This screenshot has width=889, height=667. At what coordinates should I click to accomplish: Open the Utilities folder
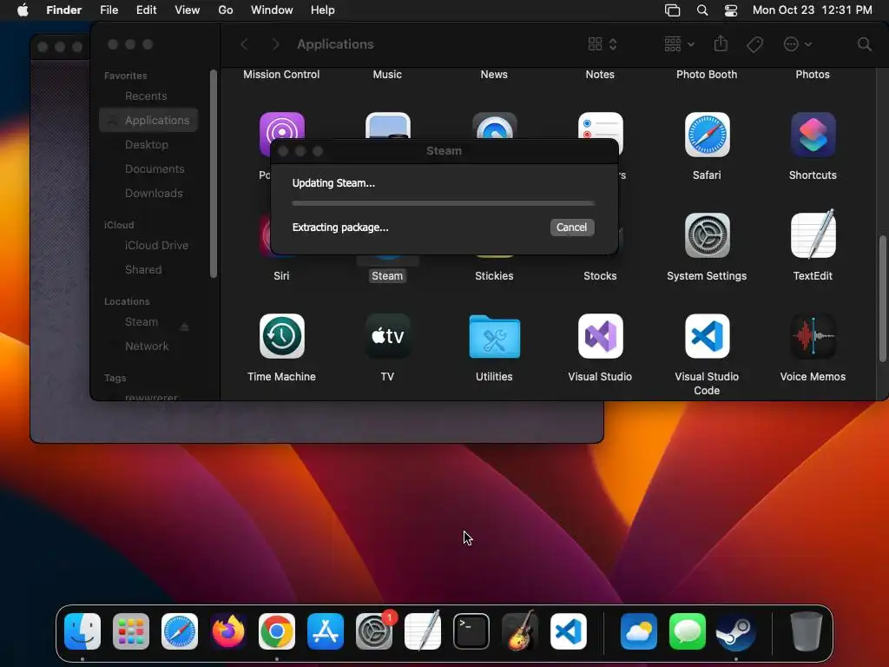click(x=494, y=337)
